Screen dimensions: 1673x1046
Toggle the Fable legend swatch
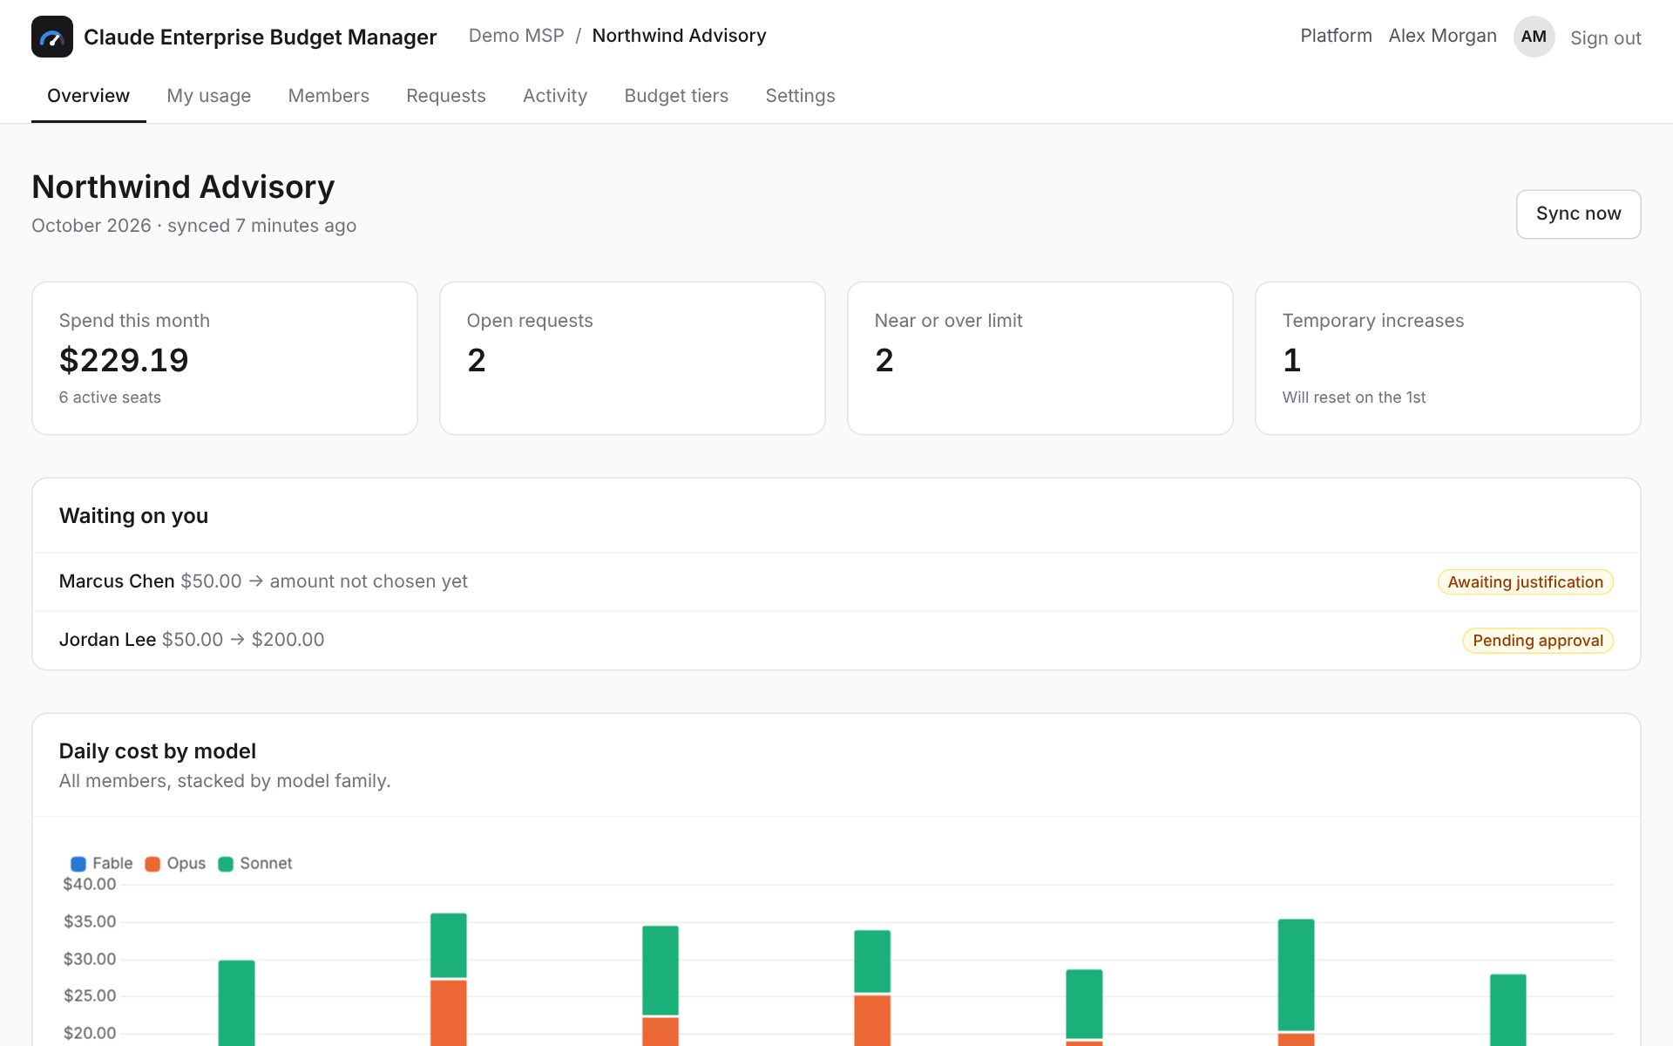(x=78, y=864)
